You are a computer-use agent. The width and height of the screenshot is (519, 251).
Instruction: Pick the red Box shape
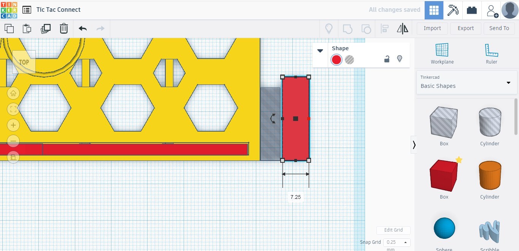[444, 176]
